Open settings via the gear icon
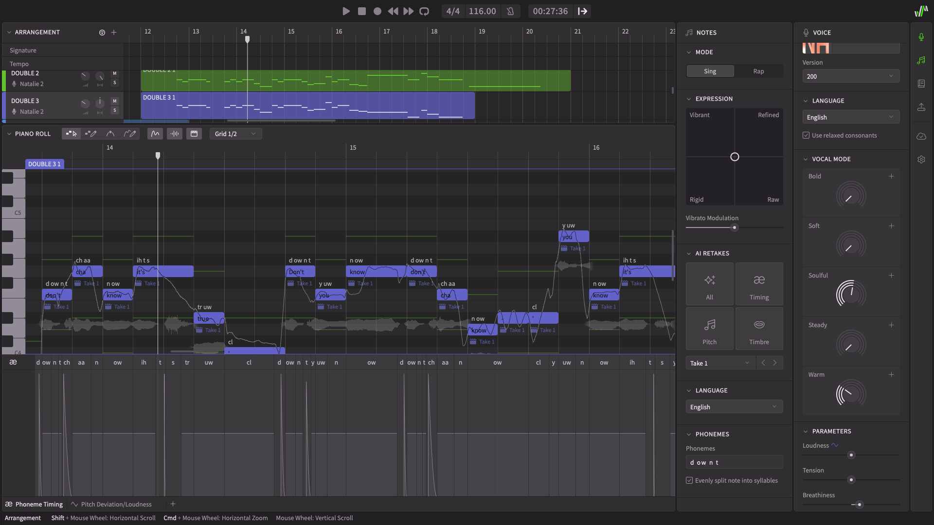The width and height of the screenshot is (934, 525). click(921, 159)
